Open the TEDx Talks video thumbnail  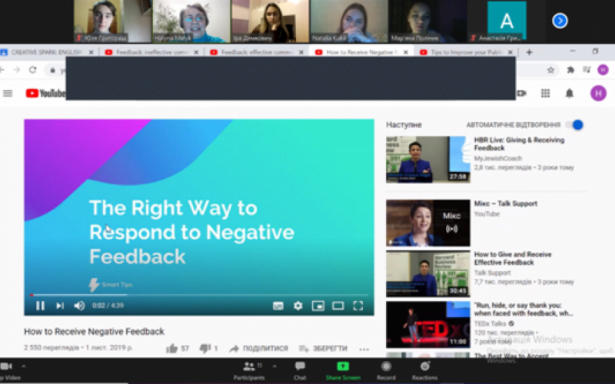428,324
